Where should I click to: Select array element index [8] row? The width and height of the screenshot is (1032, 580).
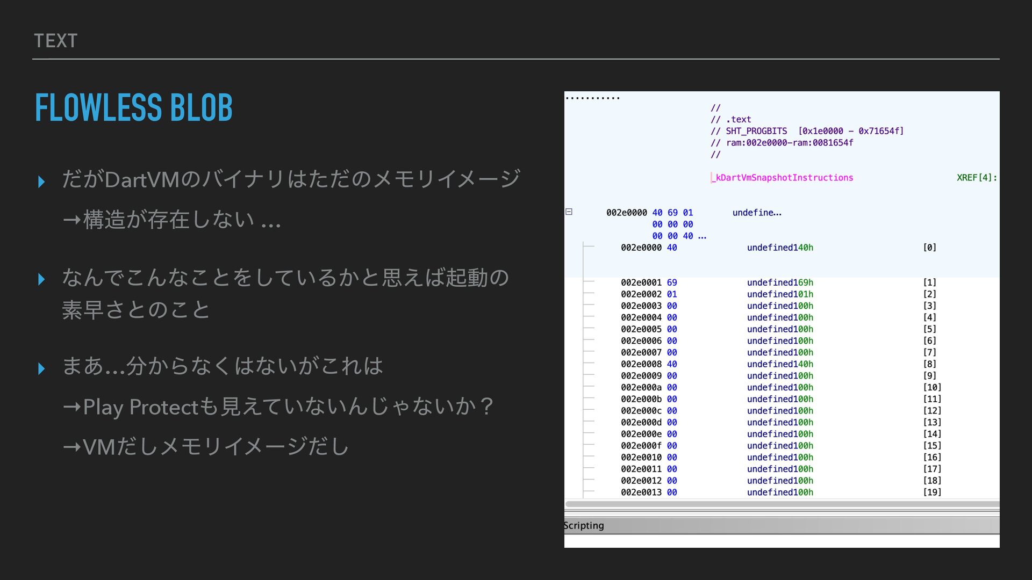(929, 364)
